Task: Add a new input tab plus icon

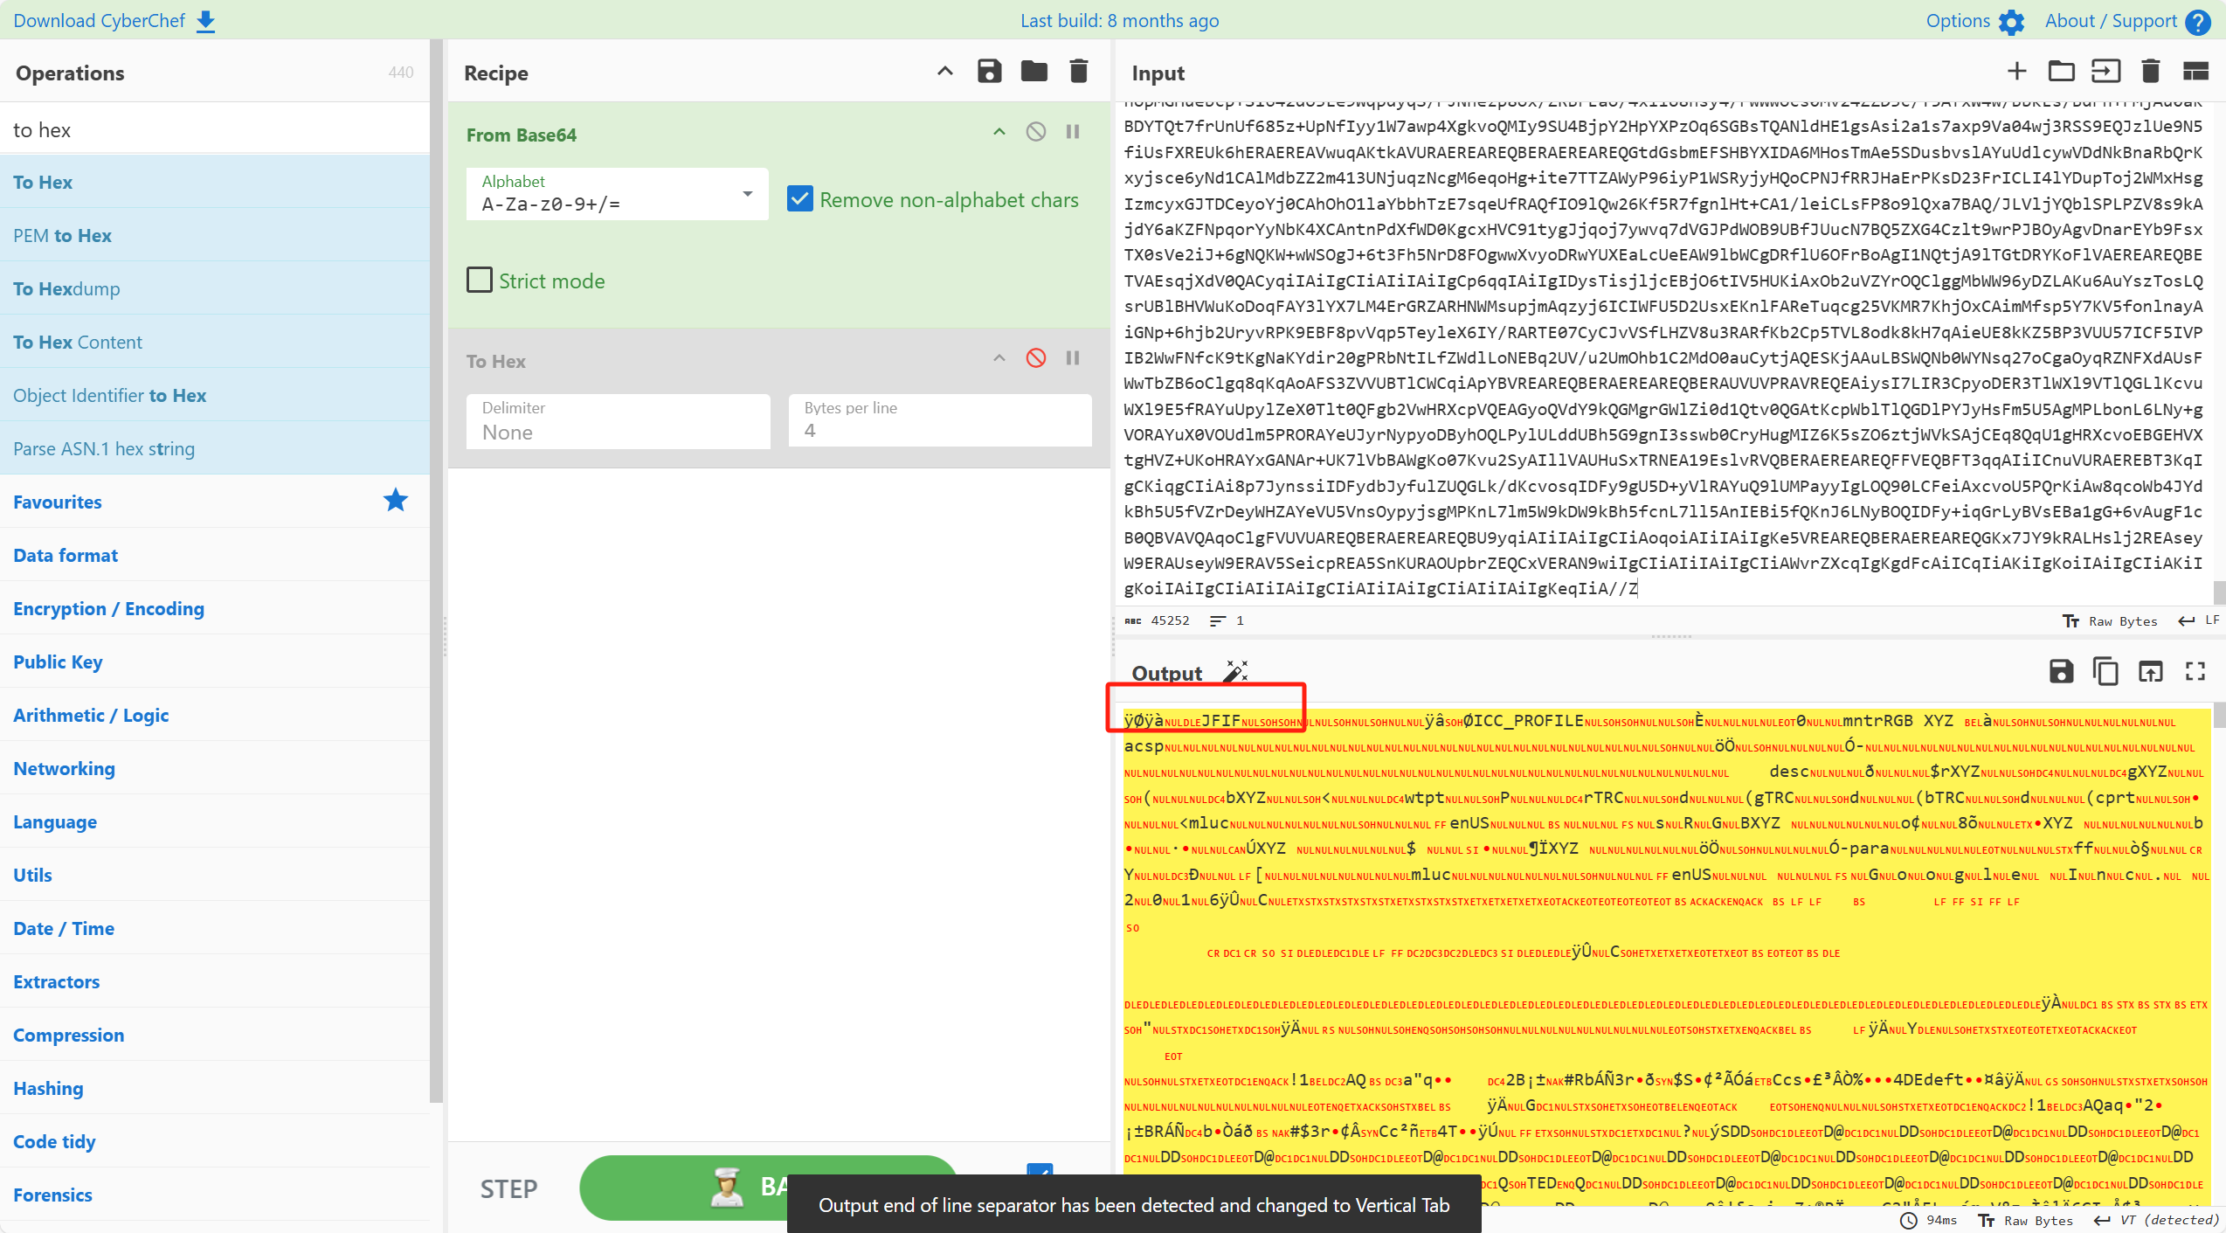Action: (x=2016, y=72)
